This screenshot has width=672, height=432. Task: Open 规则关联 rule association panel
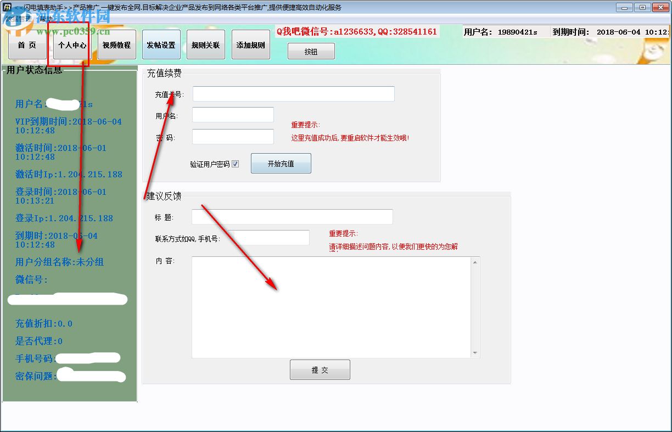click(x=205, y=46)
